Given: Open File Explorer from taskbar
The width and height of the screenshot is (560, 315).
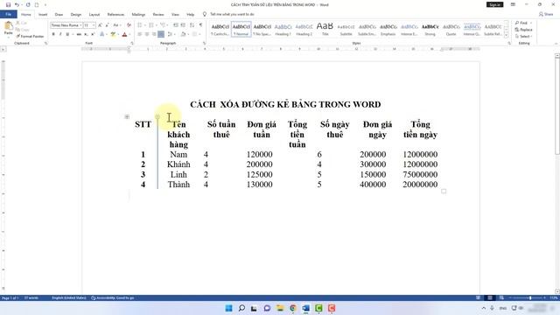Looking at the screenshot, I should 280,308.
